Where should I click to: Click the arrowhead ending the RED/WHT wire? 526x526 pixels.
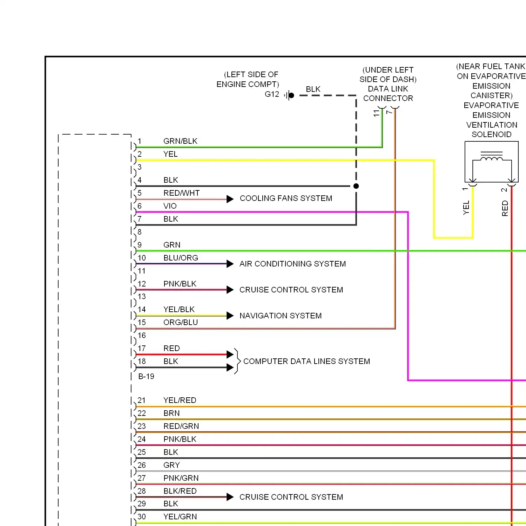[x=230, y=199]
